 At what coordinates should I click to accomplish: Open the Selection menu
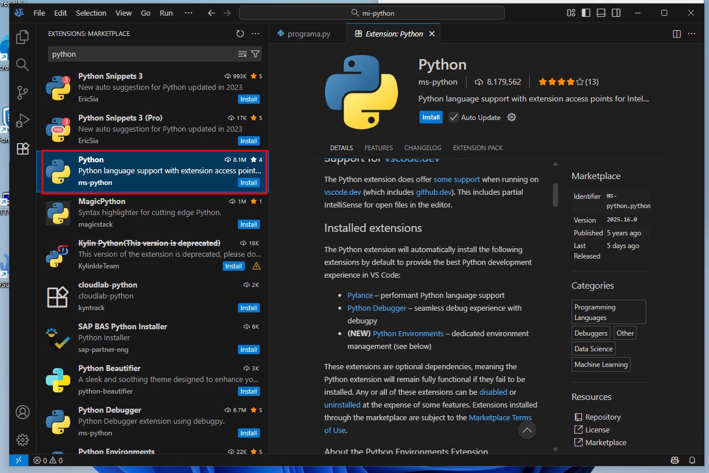pos(91,13)
